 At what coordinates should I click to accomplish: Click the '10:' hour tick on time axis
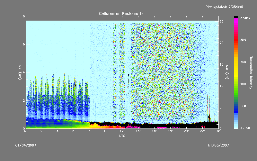[x=106, y=131]
